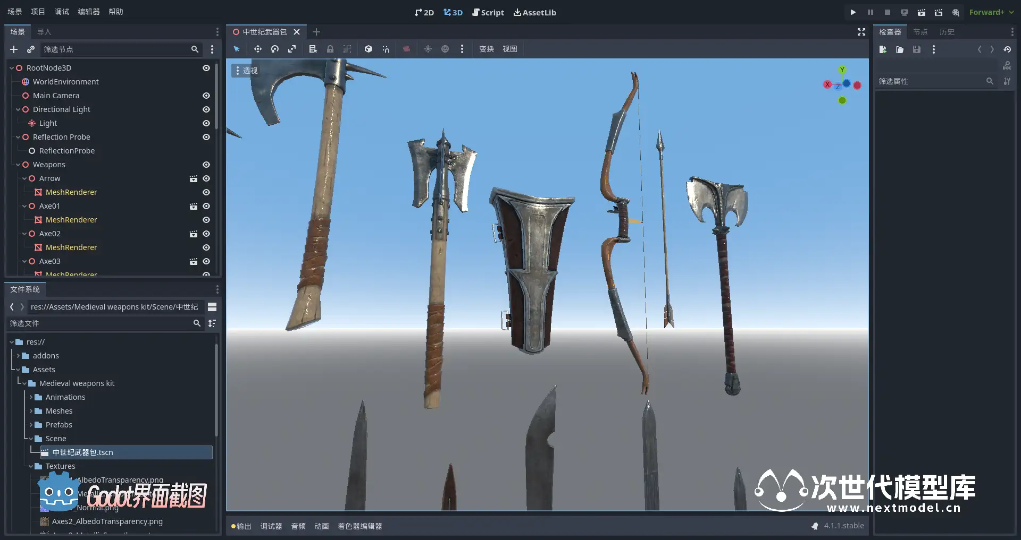This screenshot has width=1021, height=540.
Task: Open the Forward+ renderer dropdown
Action: 991,12
